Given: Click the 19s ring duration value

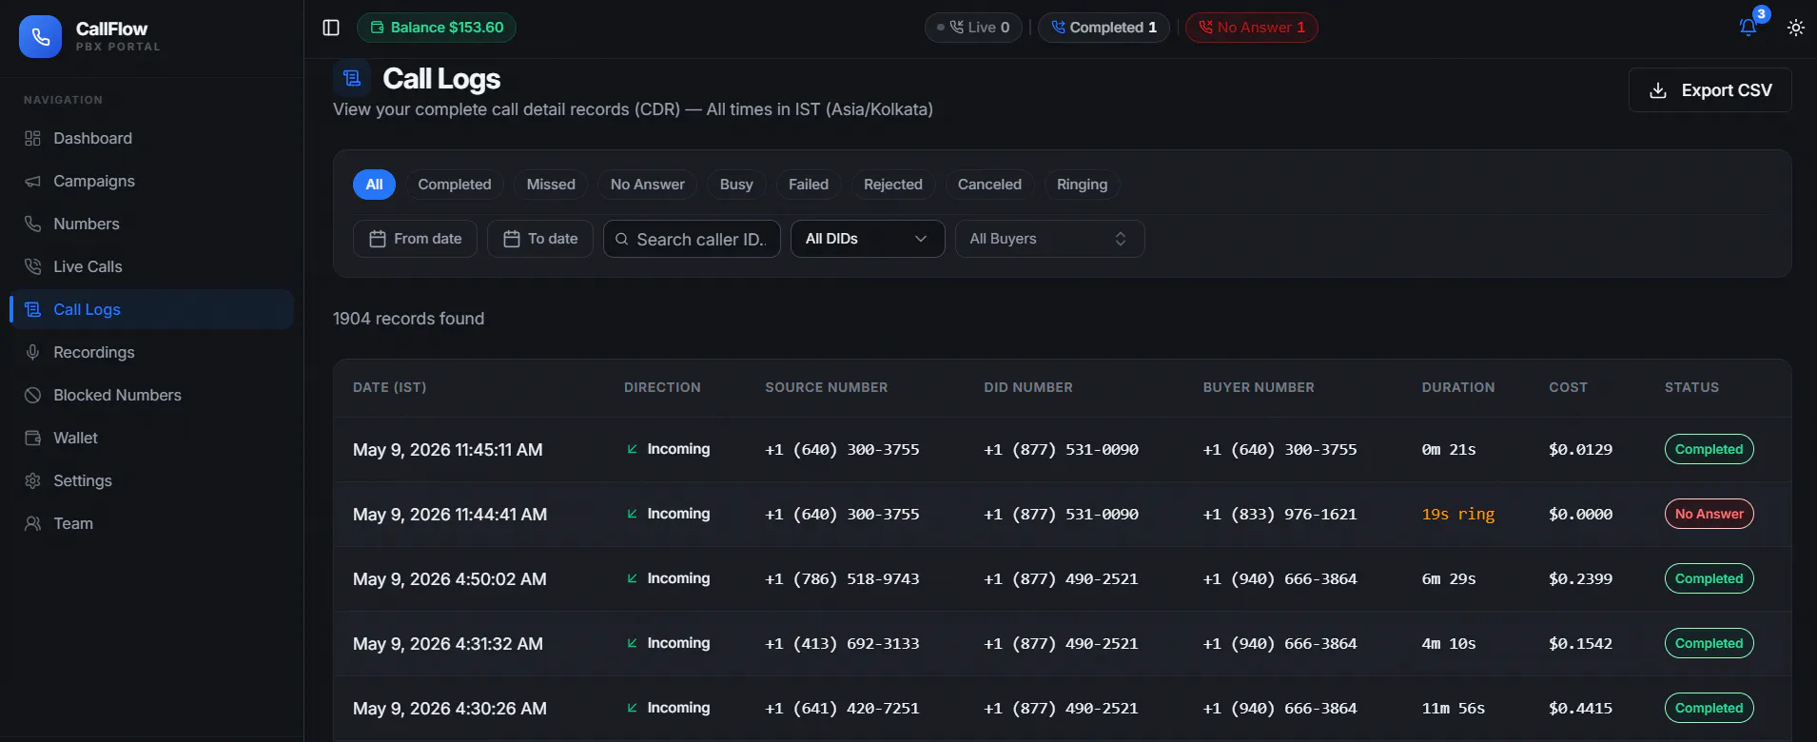Looking at the screenshot, I should 1458,514.
